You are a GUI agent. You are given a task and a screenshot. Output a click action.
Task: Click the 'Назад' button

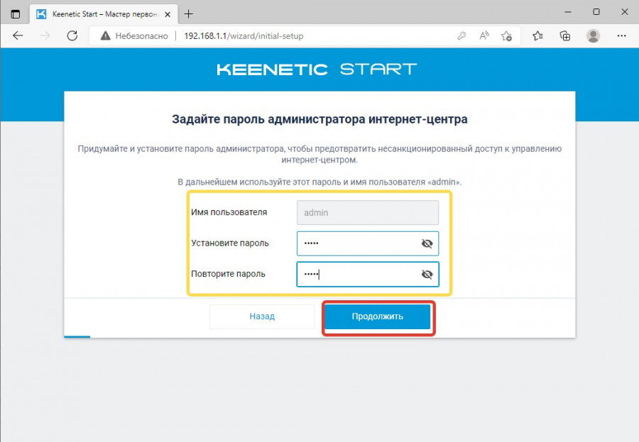pyautogui.click(x=262, y=316)
